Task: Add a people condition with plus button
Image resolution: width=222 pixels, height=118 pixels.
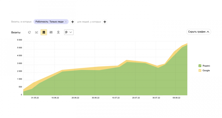Action: click(x=105, y=22)
